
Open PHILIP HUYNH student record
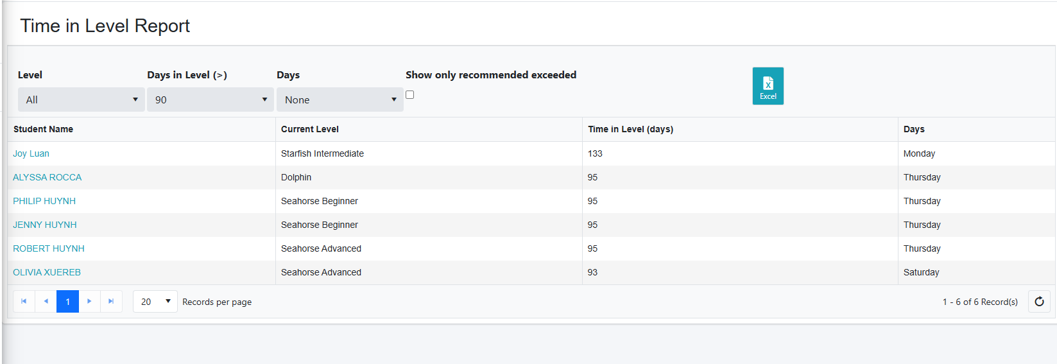(44, 202)
